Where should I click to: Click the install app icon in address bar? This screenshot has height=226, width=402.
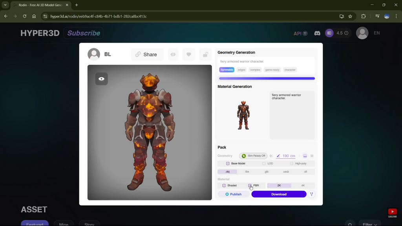[342, 16]
